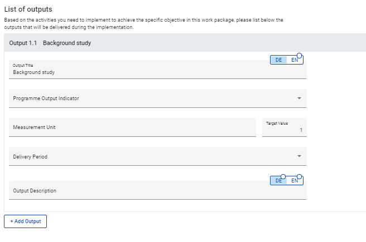Switch Output Title language to DE
The width and height of the screenshot is (366, 242).
pyautogui.click(x=278, y=60)
